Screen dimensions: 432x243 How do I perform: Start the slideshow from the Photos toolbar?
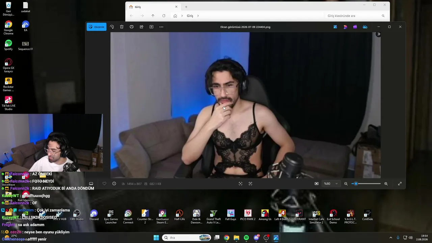tap(151, 27)
